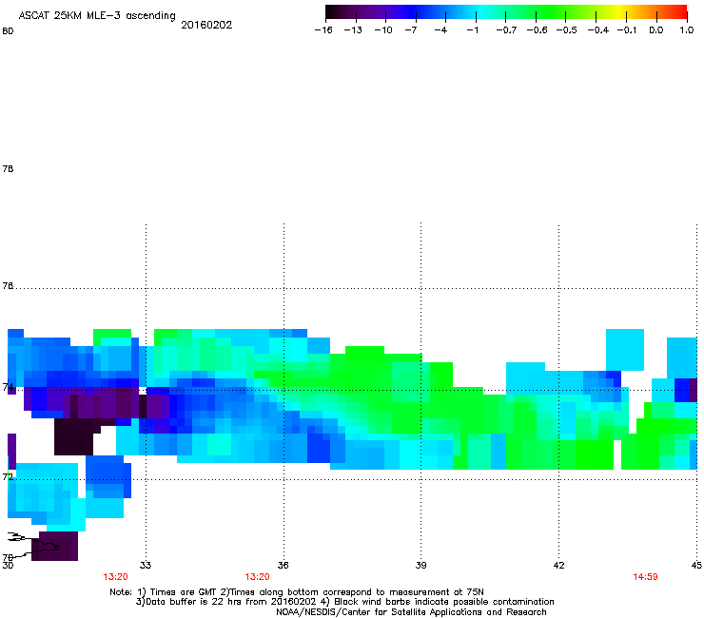The height and width of the screenshot is (618, 704).
Task: Click the red "13:20" time nearest longitude 36
Action: pos(257,577)
